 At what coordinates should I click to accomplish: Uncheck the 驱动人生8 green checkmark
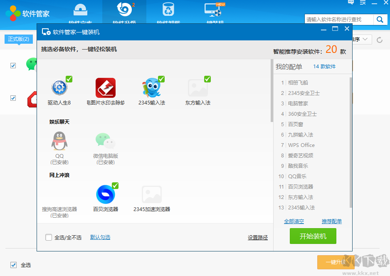(x=69, y=79)
